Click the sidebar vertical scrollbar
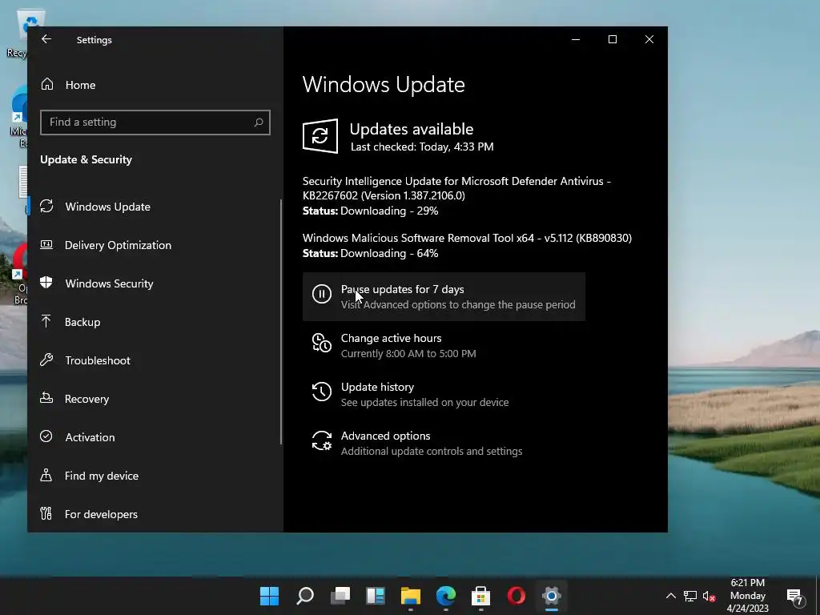820x615 pixels. click(281, 322)
